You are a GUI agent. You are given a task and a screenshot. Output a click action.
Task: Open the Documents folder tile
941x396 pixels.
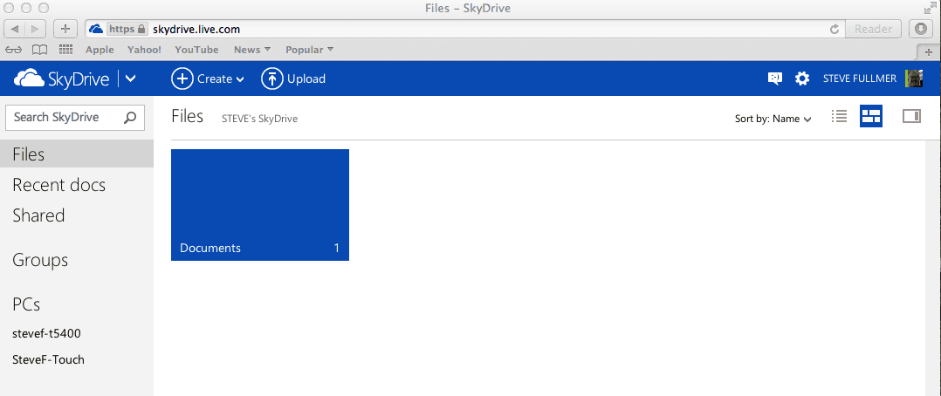pyautogui.click(x=260, y=205)
